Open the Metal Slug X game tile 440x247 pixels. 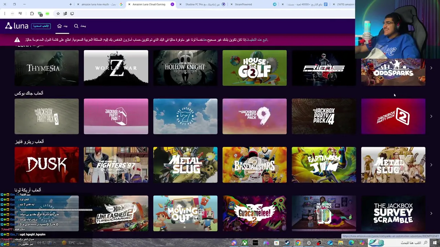coord(393,165)
